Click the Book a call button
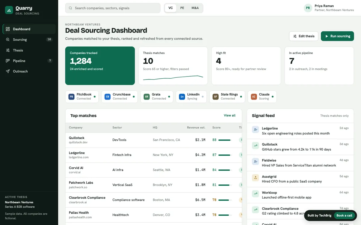 coord(344,215)
